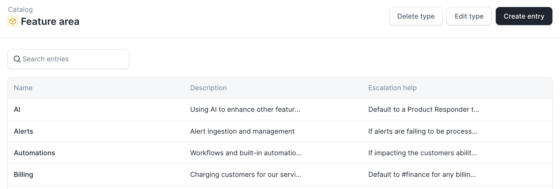Click the Description column header
Image resolution: width=560 pixels, height=189 pixels.
point(208,88)
